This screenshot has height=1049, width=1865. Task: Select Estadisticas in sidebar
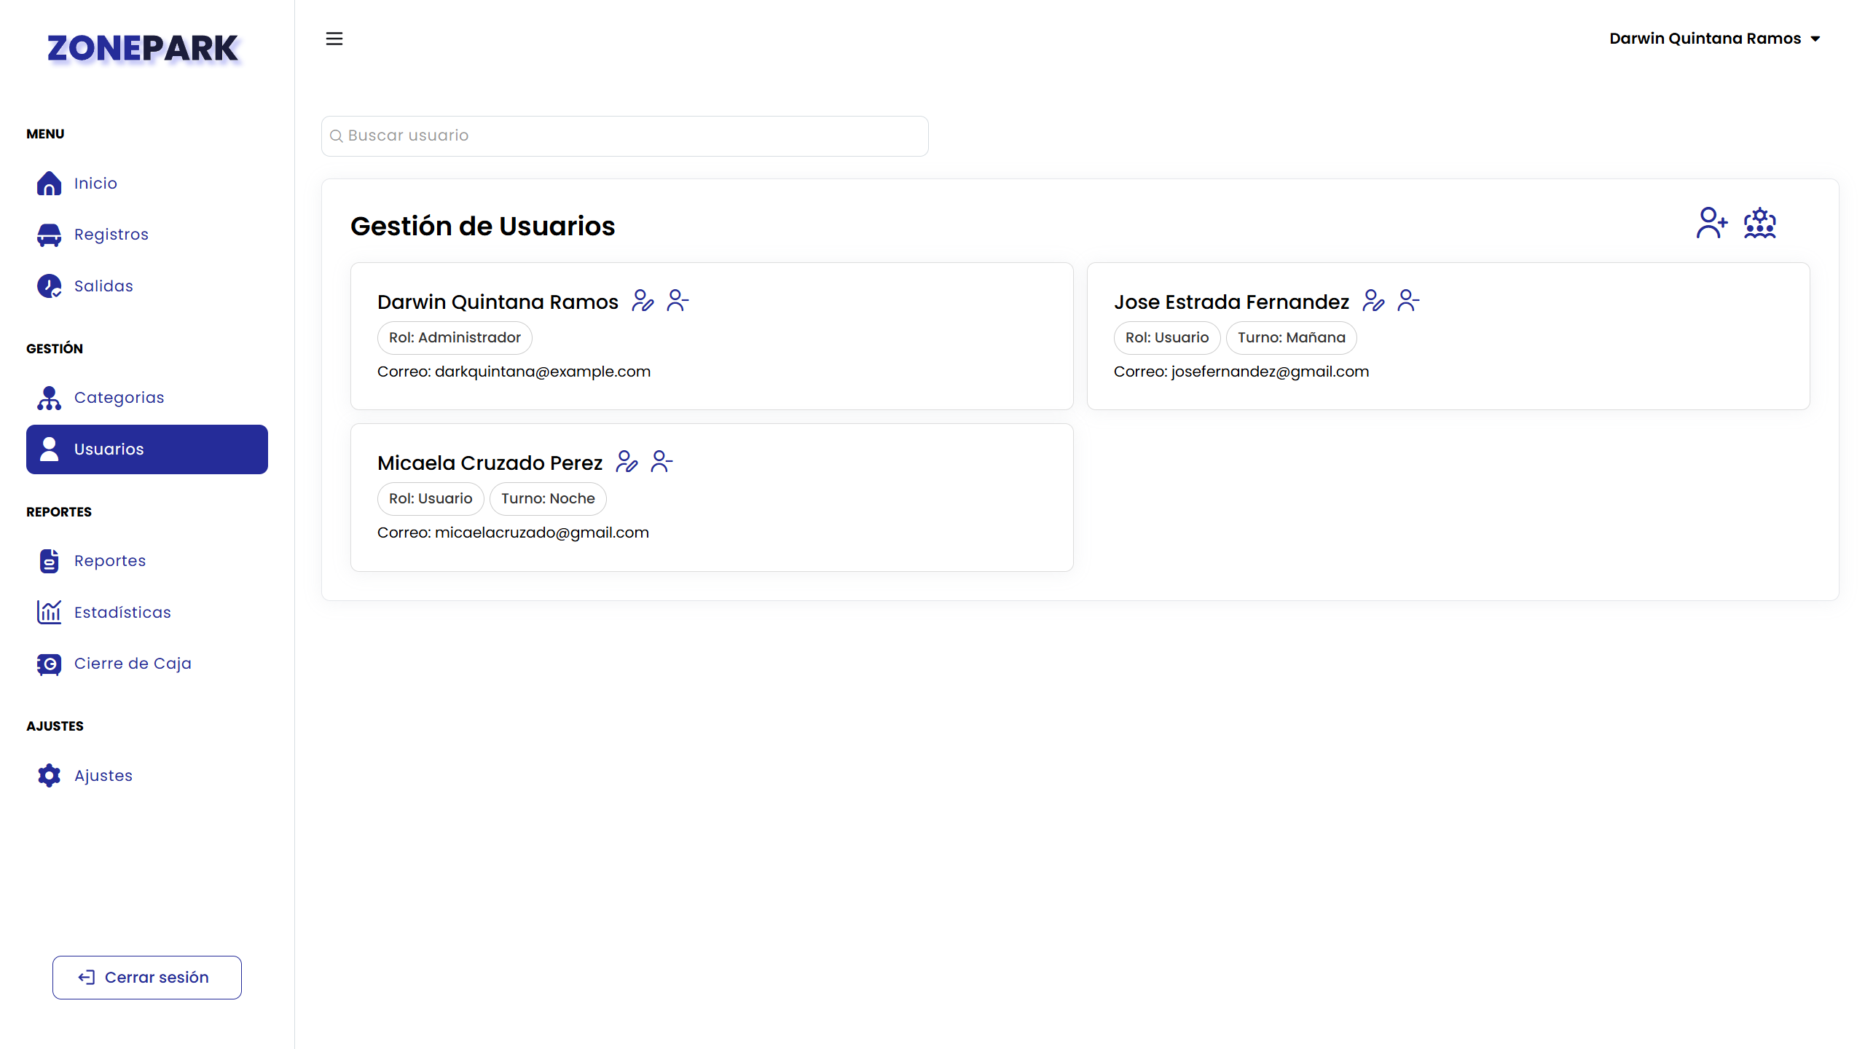point(122,613)
